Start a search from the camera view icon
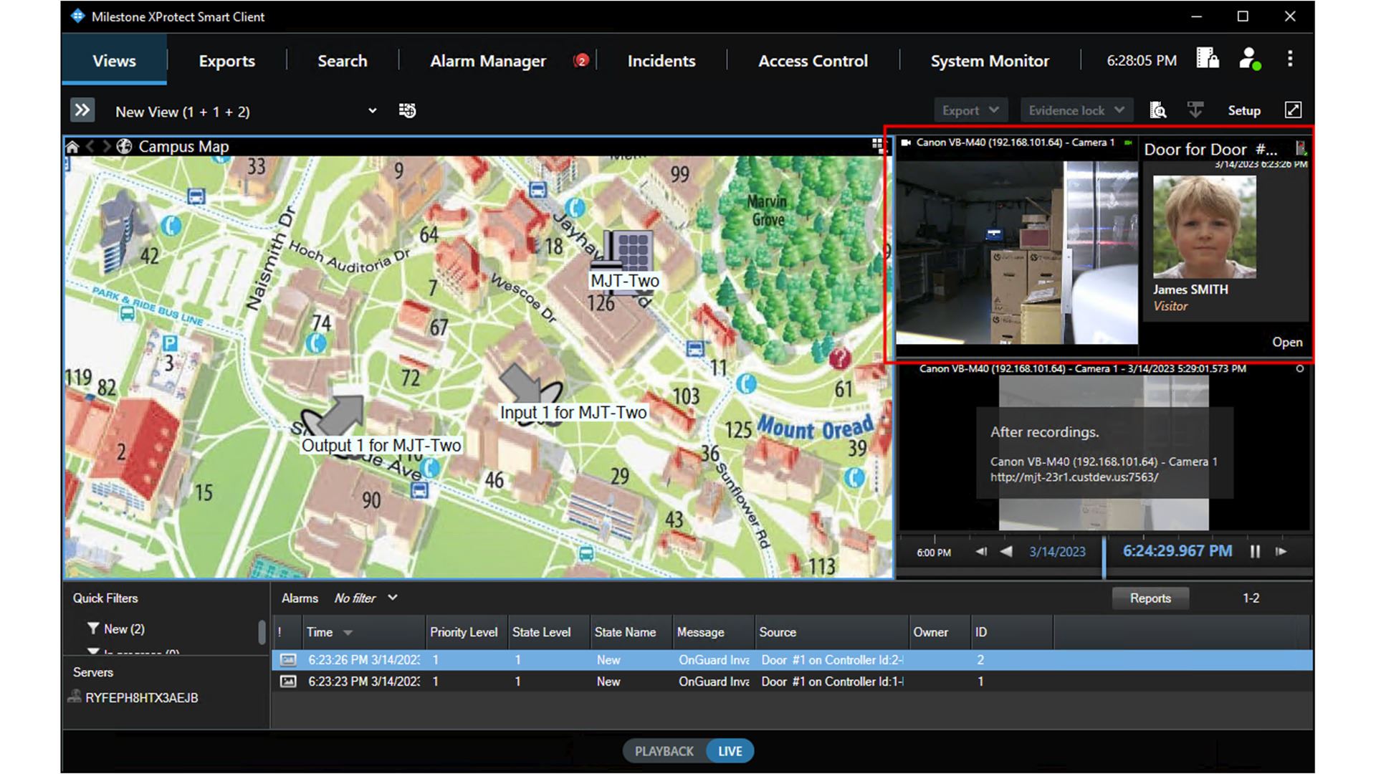 tap(1157, 110)
